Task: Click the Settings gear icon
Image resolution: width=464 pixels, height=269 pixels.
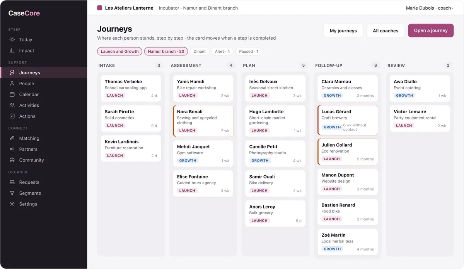Action: [x=12, y=204]
